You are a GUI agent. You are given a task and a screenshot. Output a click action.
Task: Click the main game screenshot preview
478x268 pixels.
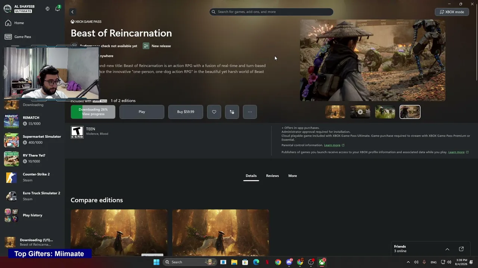point(372,60)
